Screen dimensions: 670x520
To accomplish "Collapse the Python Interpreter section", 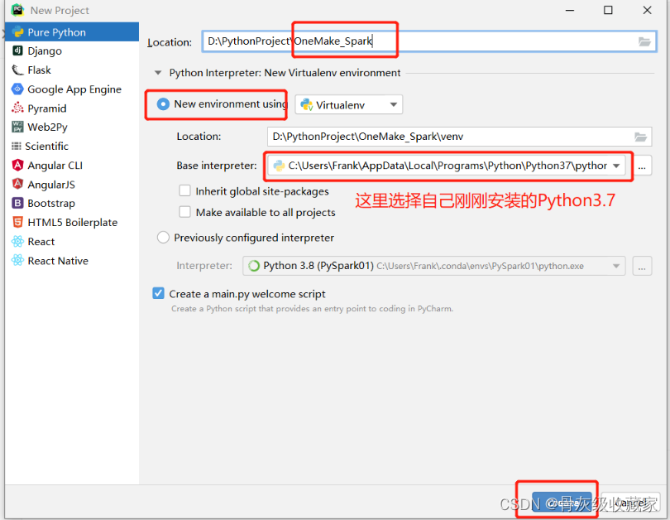I will pyautogui.click(x=158, y=73).
